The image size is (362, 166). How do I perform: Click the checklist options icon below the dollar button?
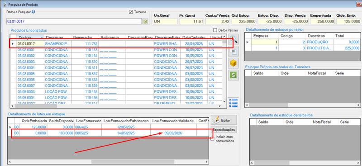233,103
